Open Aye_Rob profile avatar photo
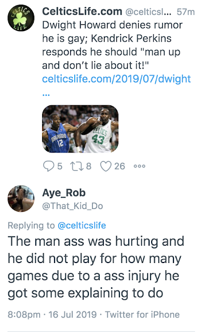Viewport: 201px width, 332px height. tap(21, 199)
